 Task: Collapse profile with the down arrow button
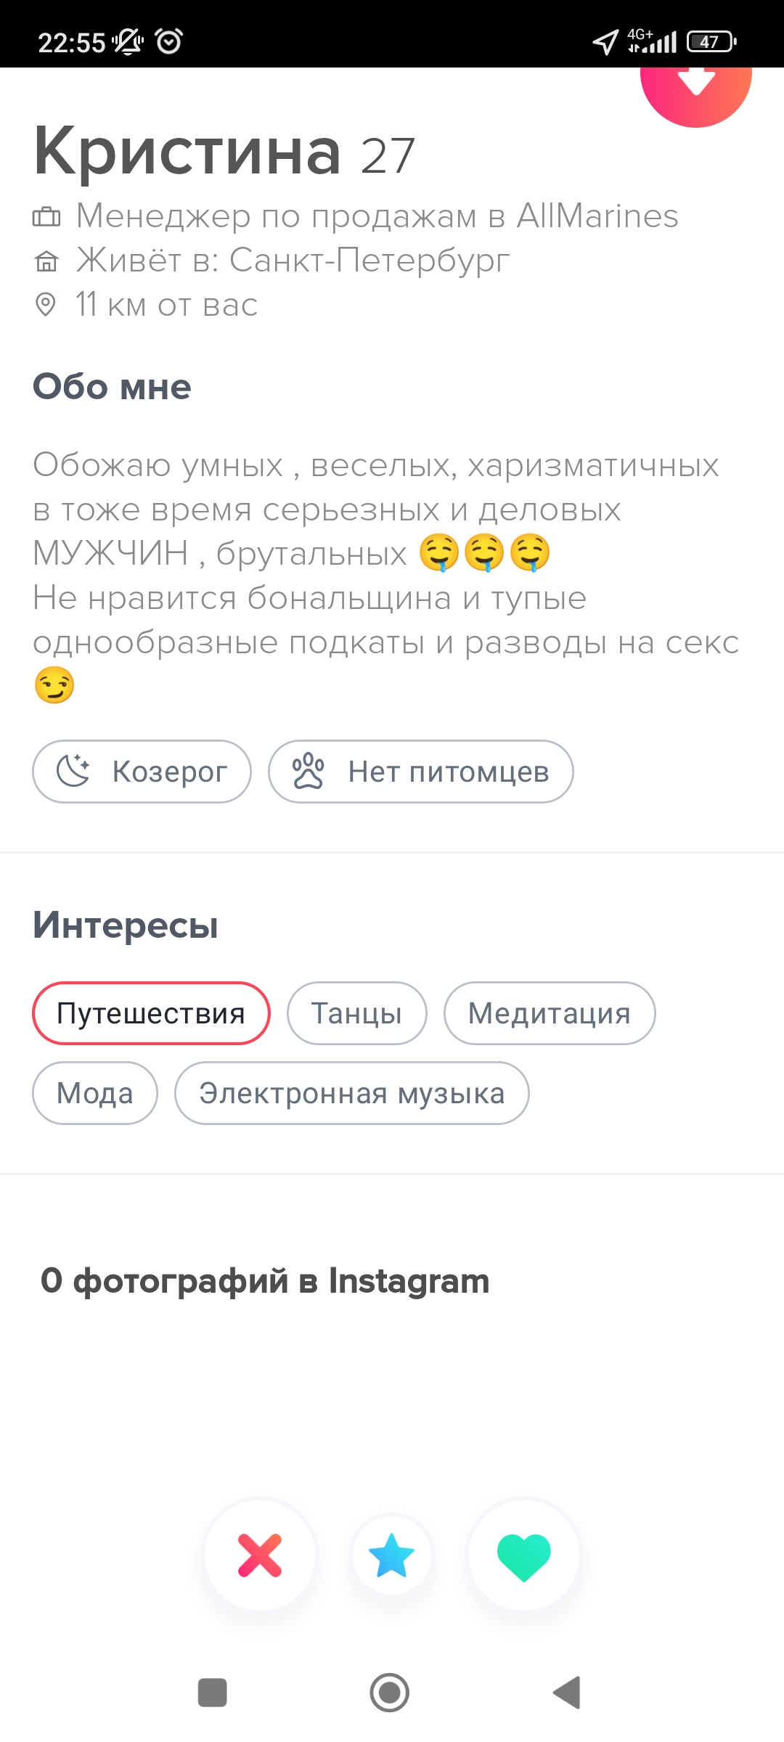pyautogui.click(x=695, y=83)
